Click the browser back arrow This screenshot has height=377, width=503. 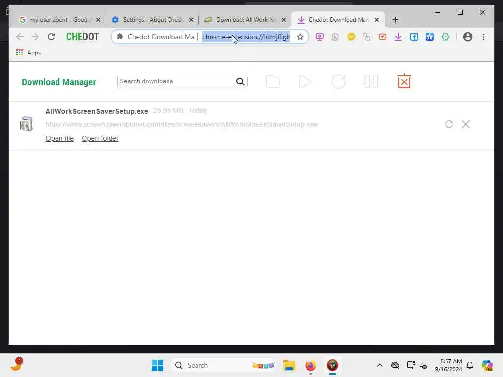tap(20, 37)
